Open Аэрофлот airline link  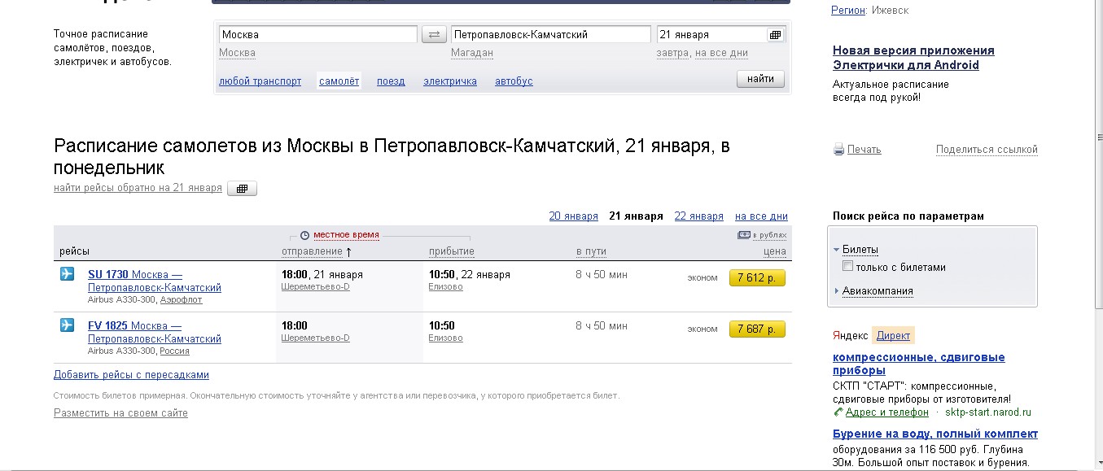pyautogui.click(x=181, y=300)
